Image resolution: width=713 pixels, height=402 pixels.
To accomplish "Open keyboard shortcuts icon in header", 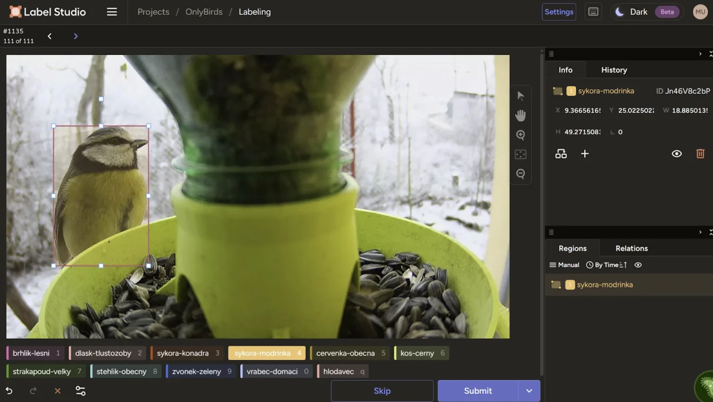I will coord(593,12).
